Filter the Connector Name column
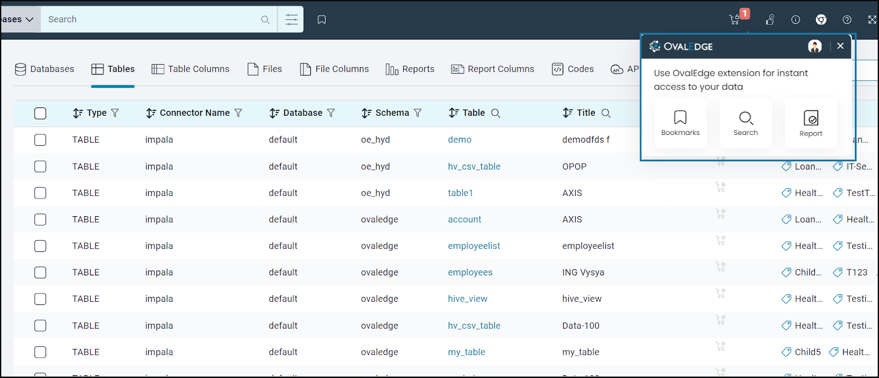Image resolution: width=879 pixels, height=378 pixels. (x=238, y=113)
